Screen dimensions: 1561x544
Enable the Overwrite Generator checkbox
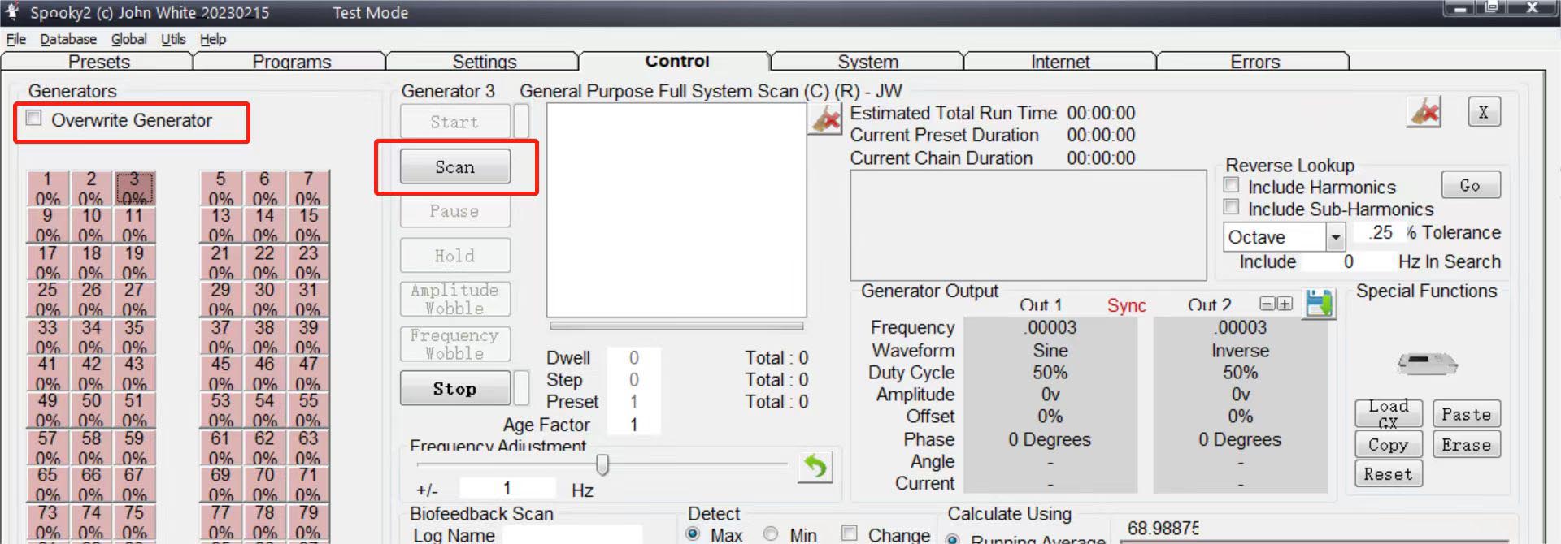[34, 119]
